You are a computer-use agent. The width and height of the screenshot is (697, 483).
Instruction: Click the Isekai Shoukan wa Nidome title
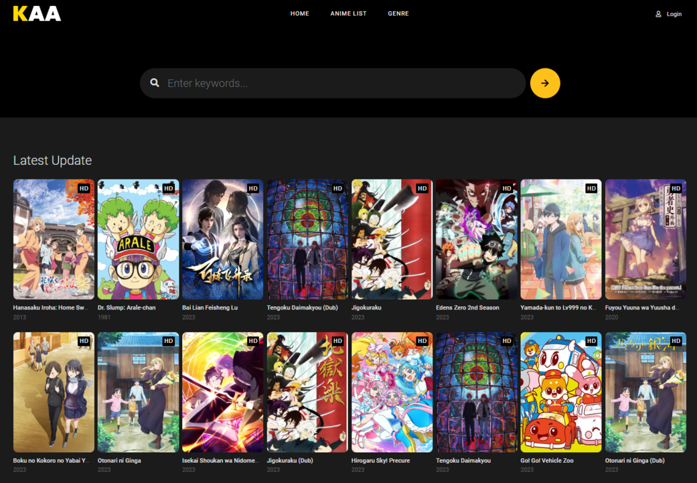point(221,461)
